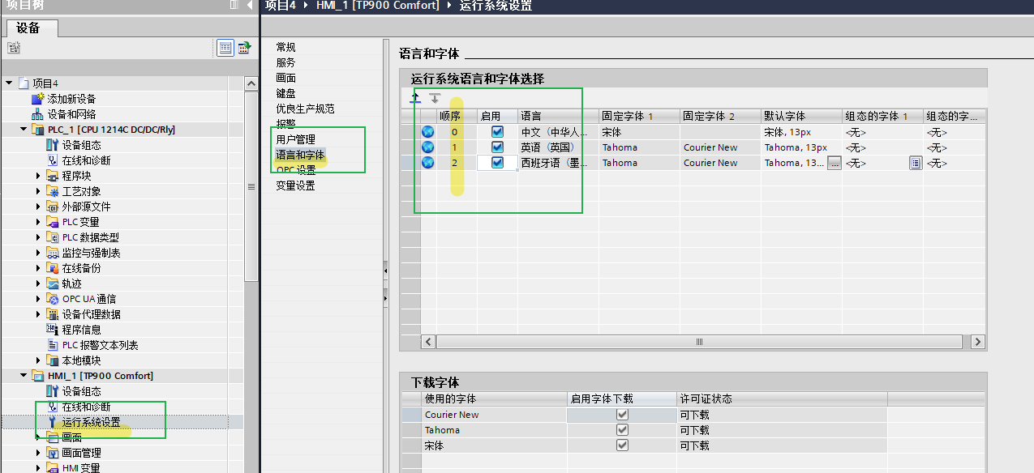The width and height of the screenshot is (1034, 473).
Task: Click the 画面管理 folder icon
Action: [x=53, y=453]
